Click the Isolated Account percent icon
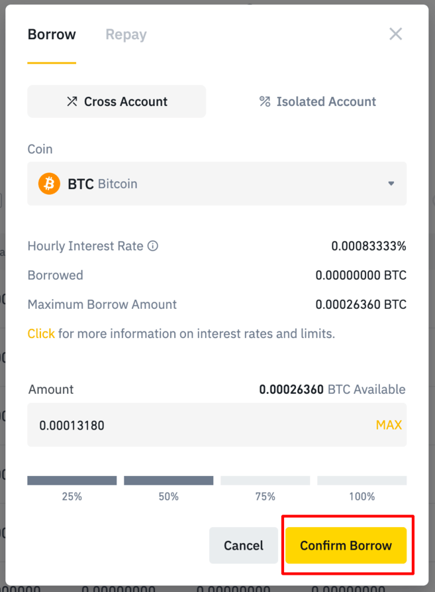 pyautogui.click(x=265, y=101)
